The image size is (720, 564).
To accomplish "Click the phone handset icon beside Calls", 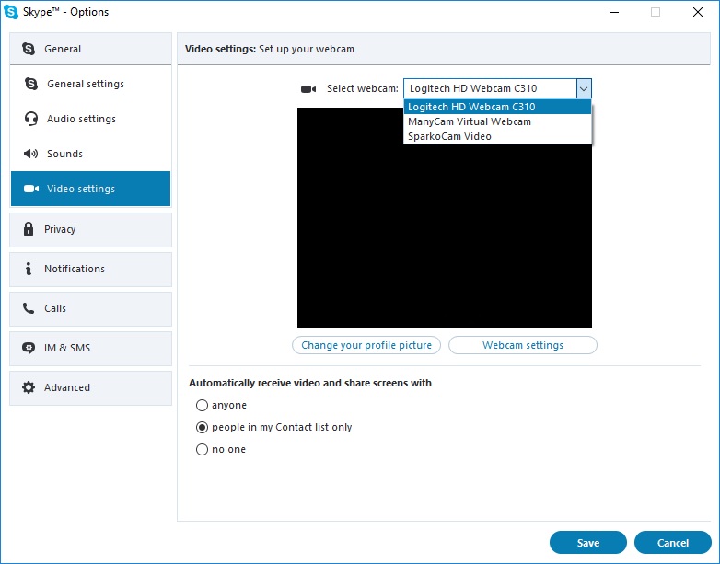I will click(x=29, y=308).
